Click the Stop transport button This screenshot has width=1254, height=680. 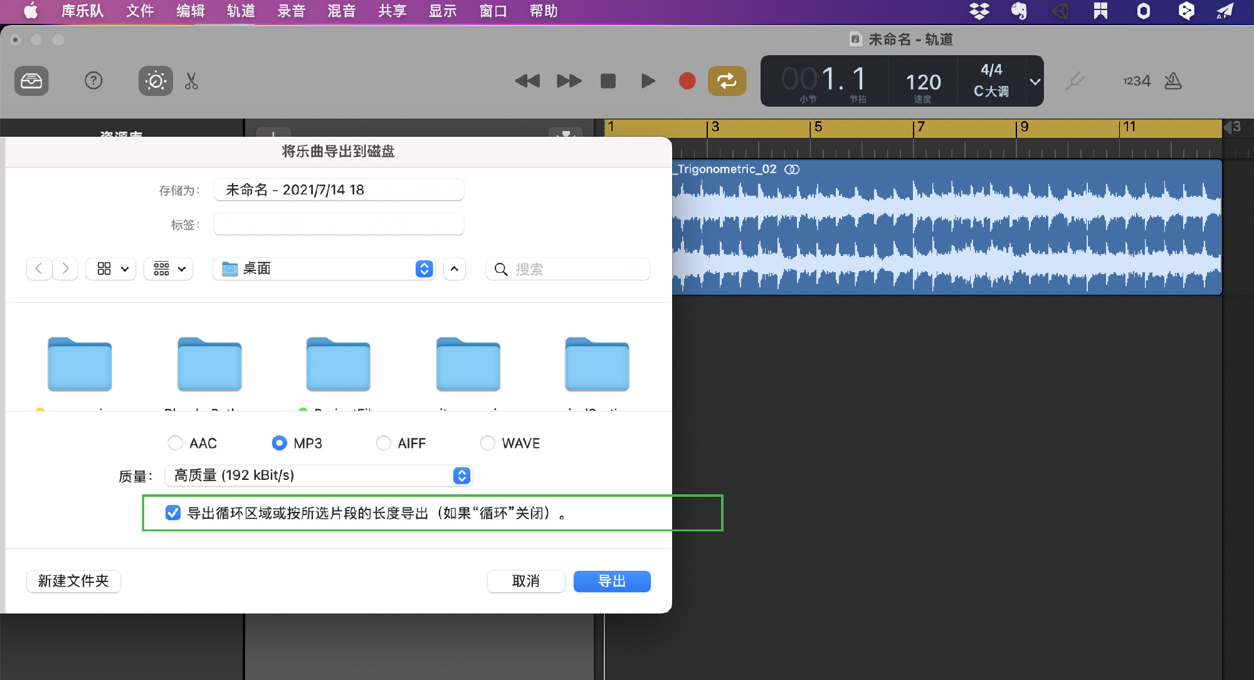coord(608,81)
